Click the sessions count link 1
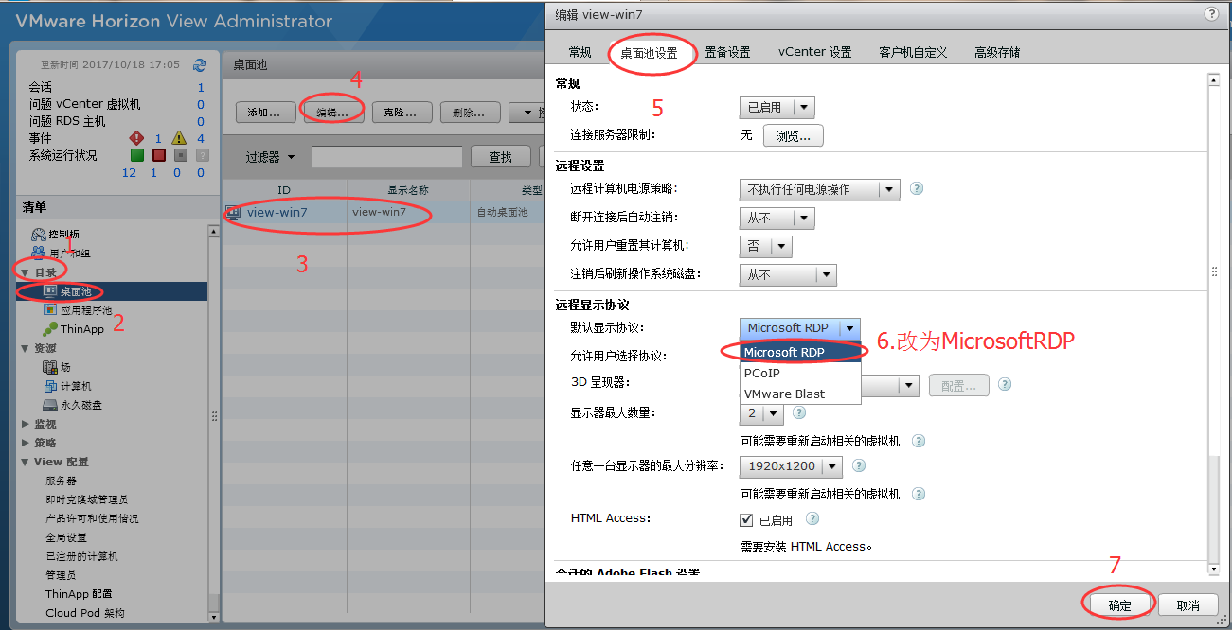1232x630 pixels. [x=201, y=87]
